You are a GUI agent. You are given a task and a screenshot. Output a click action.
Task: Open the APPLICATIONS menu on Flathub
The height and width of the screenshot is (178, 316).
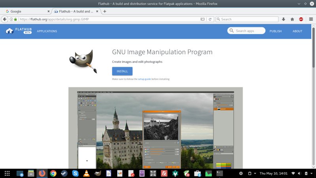click(x=47, y=31)
